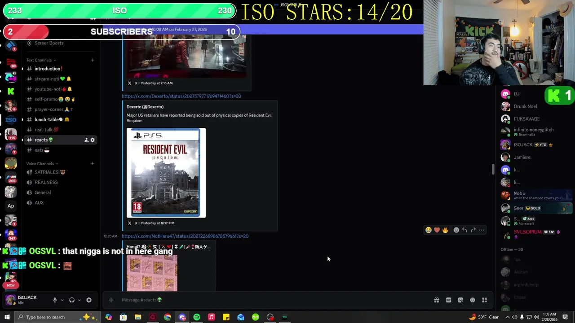Open the GIF picker
The image size is (575, 323).
[448, 300]
